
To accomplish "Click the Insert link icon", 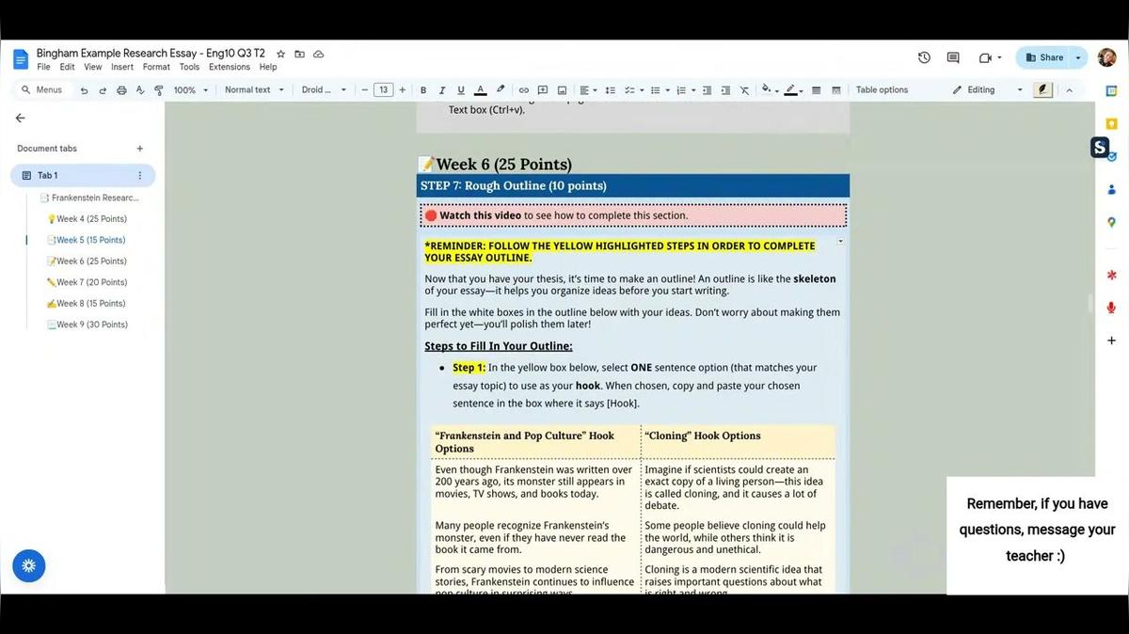I will 523,89.
